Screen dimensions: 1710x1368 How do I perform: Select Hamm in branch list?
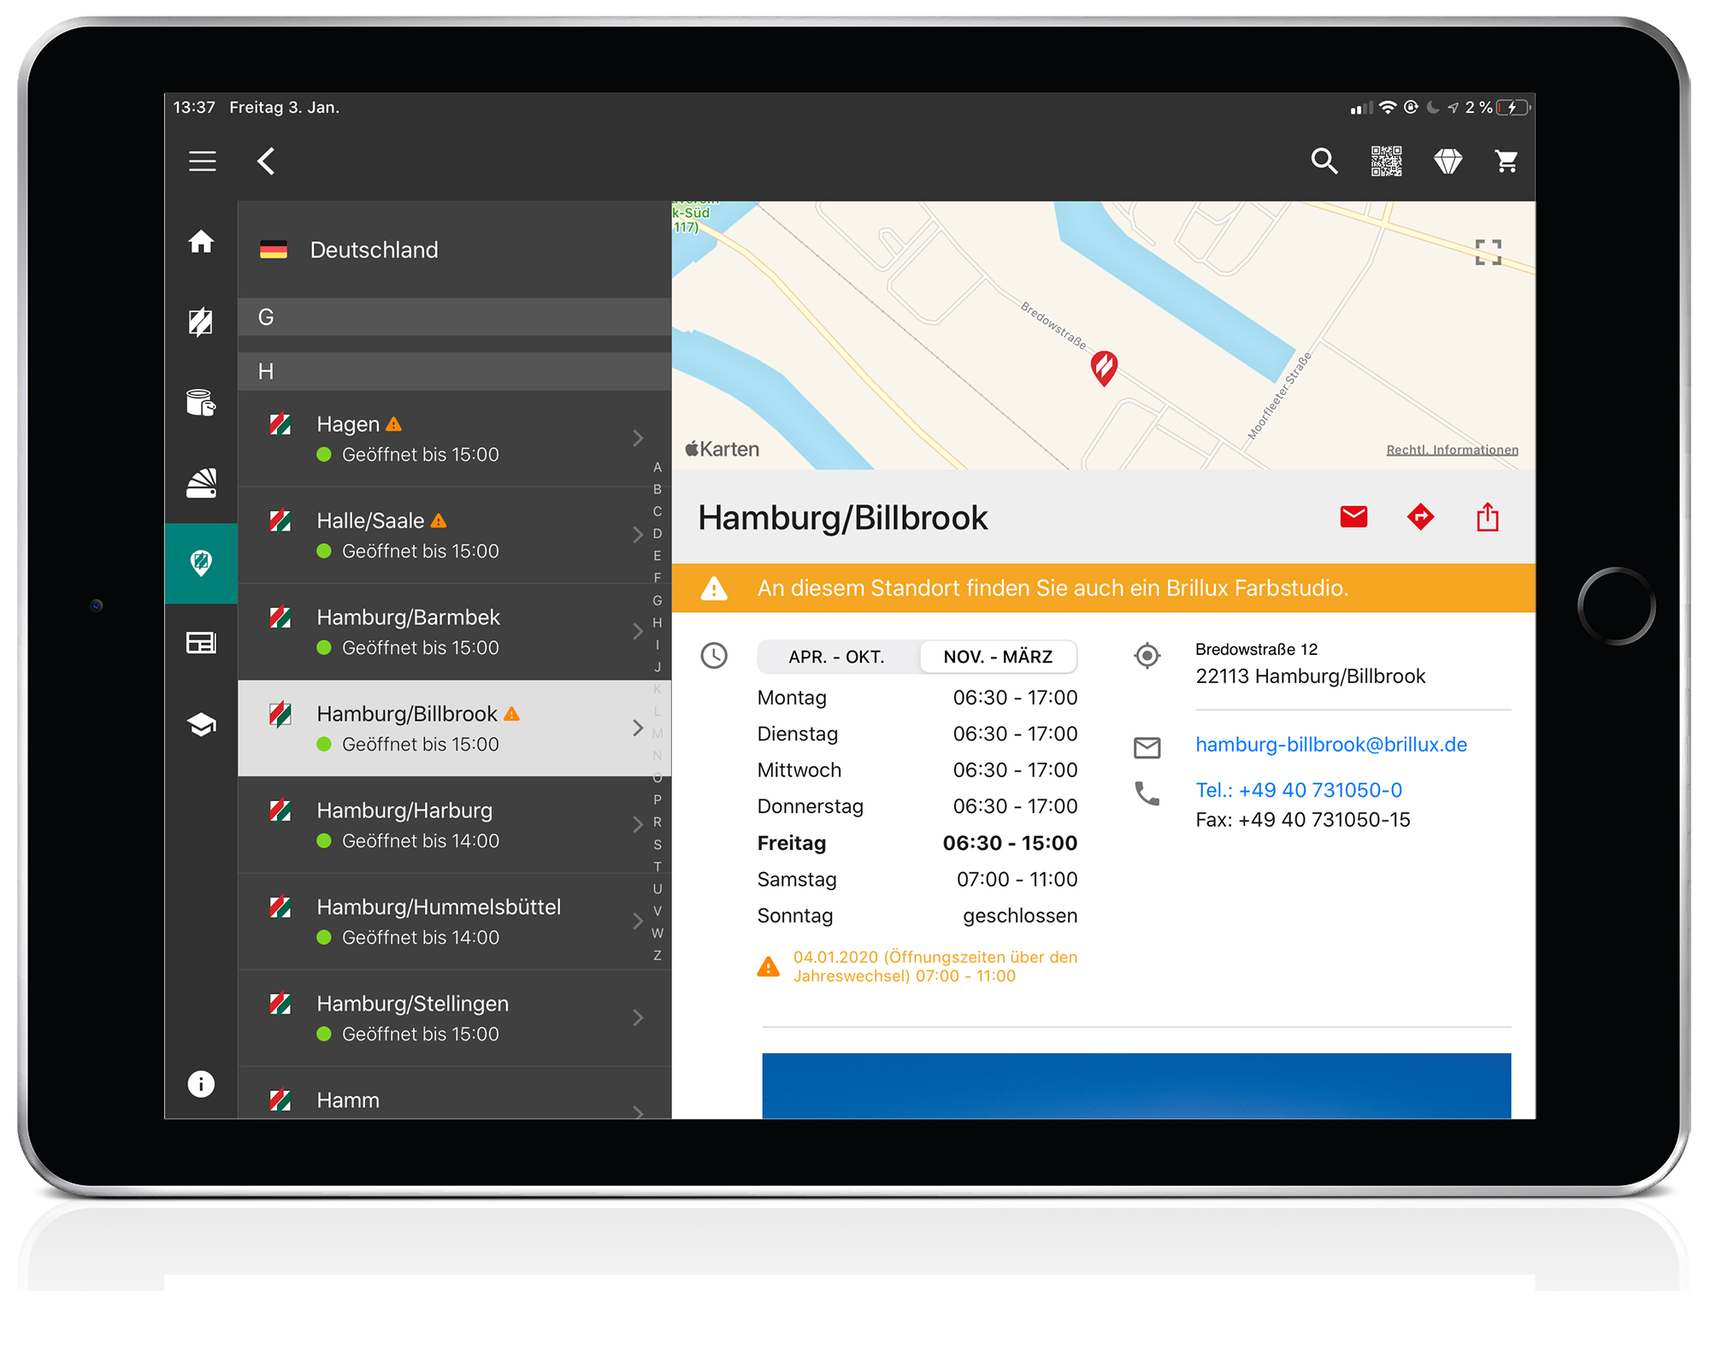pos(454,1094)
